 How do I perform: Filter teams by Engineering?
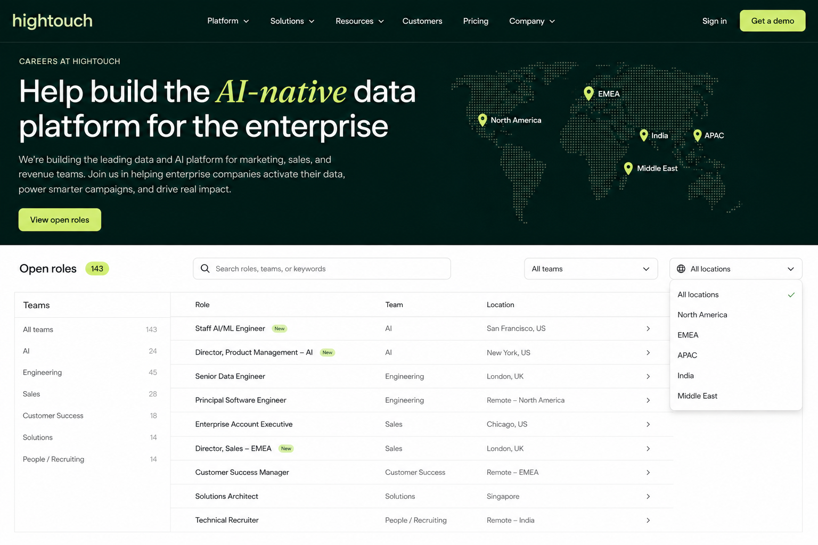[90, 373]
